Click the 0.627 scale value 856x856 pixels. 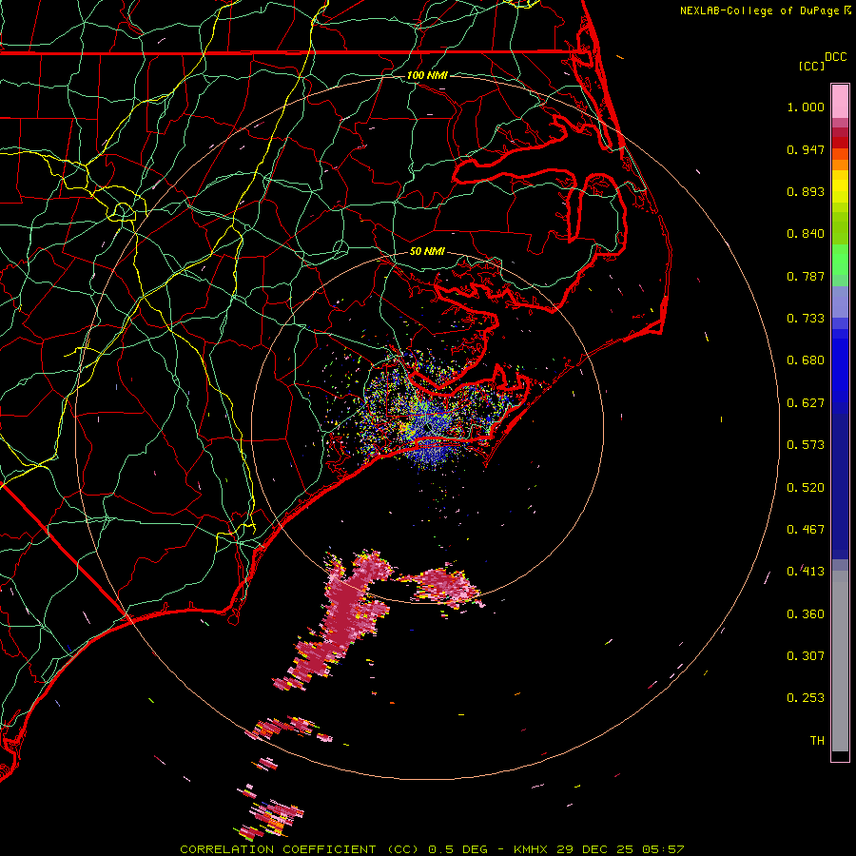tap(806, 403)
